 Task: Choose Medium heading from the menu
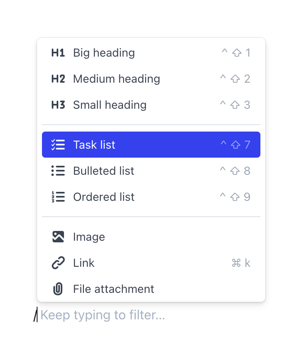[117, 79]
